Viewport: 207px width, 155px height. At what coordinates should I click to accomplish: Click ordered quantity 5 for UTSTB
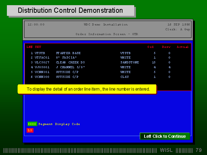coord(155,53)
